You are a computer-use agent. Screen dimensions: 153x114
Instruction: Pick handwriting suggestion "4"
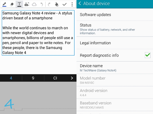pyautogui.click(x=11, y=78)
